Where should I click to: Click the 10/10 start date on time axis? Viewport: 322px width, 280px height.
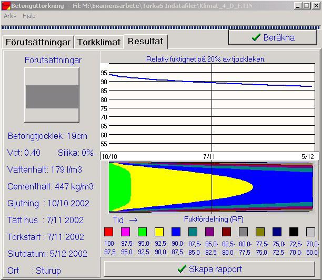109,157
